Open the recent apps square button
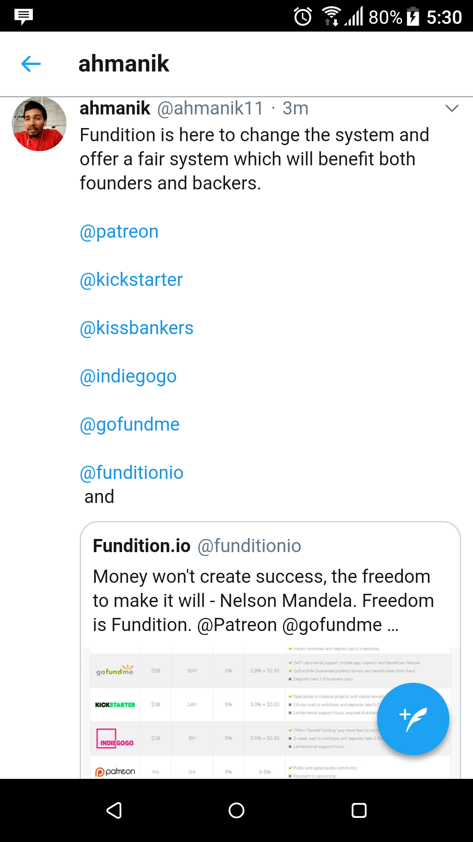473x842 pixels. click(x=359, y=810)
